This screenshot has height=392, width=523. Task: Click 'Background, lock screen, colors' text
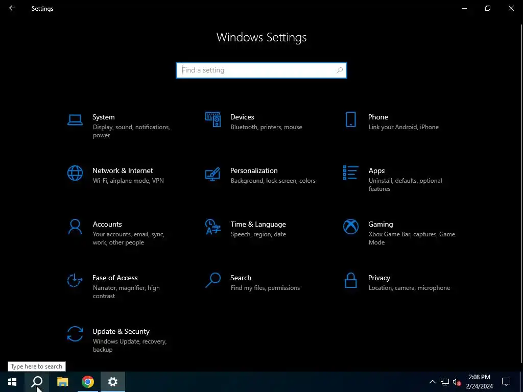pos(273,181)
